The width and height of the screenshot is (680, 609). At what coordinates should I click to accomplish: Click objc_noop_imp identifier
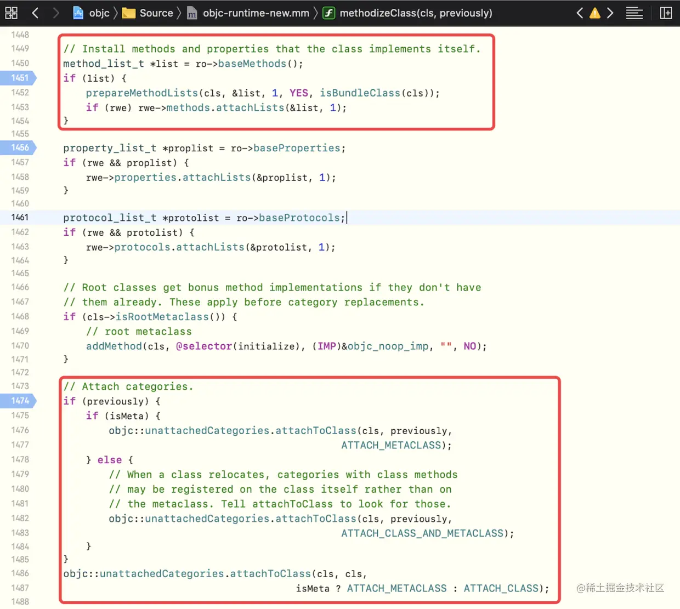pos(388,346)
